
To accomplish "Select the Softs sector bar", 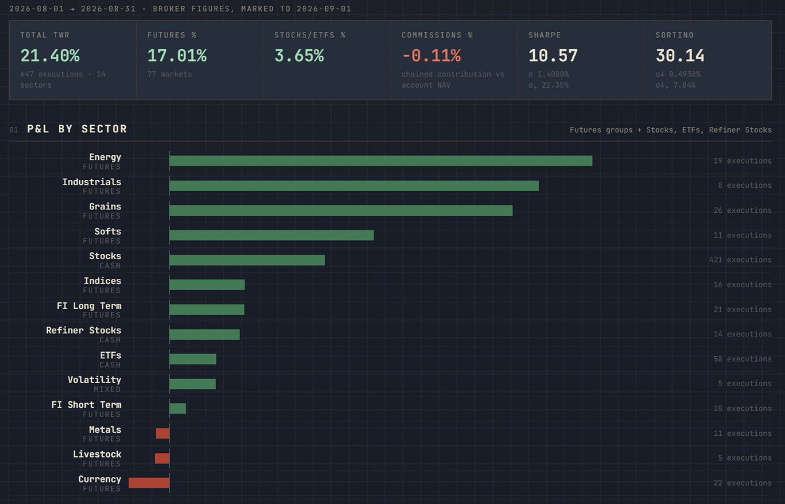I will (x=271, y=235).
